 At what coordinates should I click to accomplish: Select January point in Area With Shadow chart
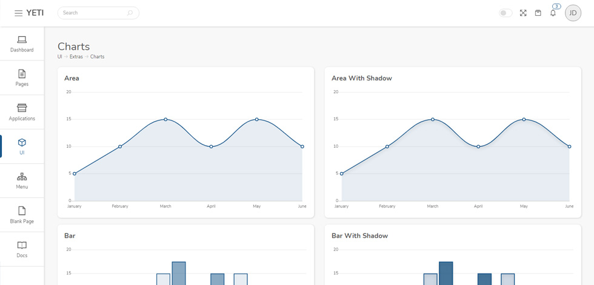click(x=342, y=174)
